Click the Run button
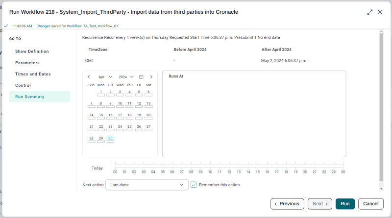 pos(345,204)
